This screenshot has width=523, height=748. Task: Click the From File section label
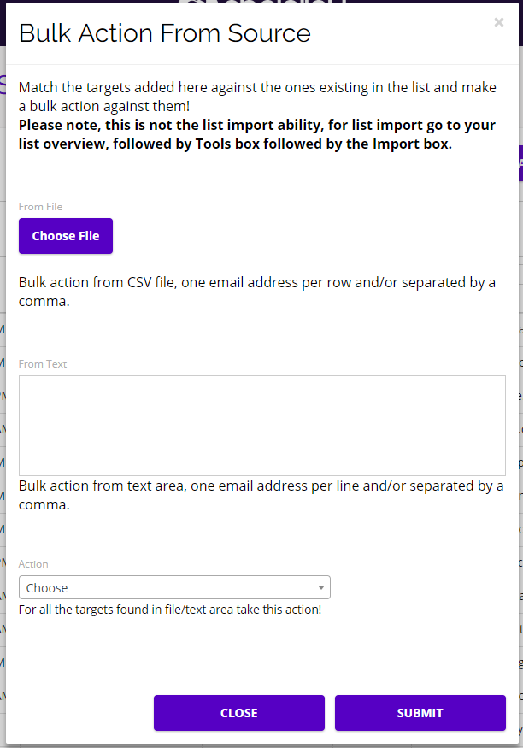click(x=40, y=206)
